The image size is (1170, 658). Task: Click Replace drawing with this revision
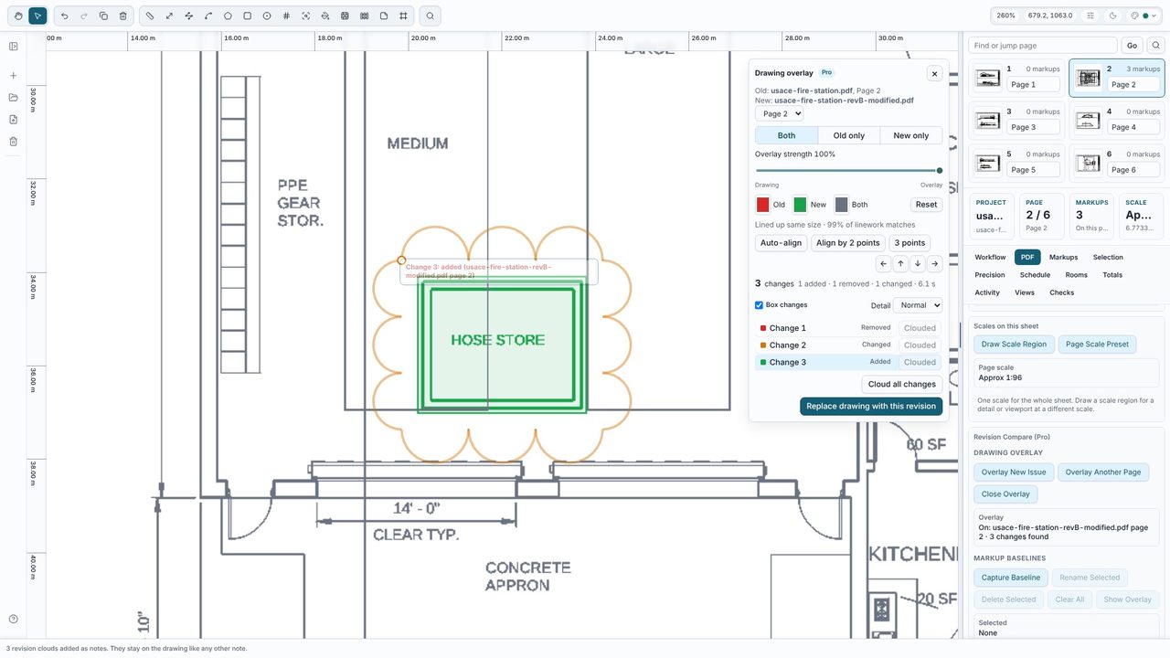point(871,406)
